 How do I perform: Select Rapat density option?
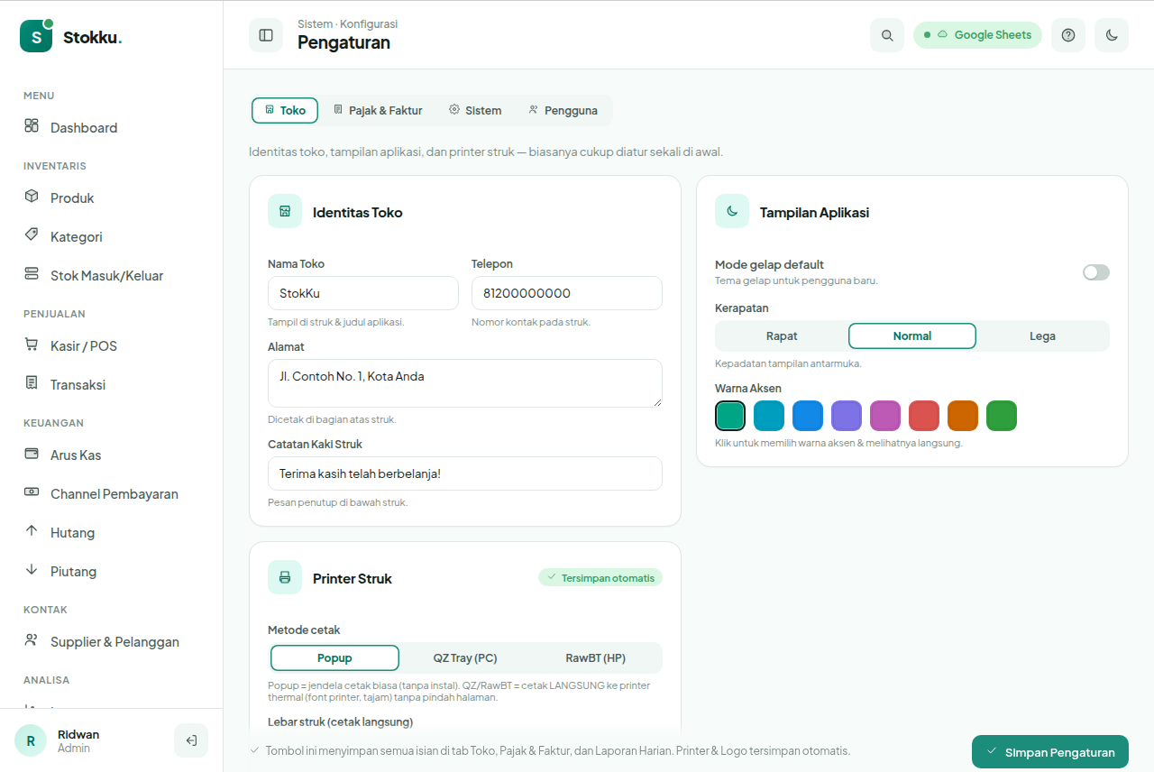click(x=782, y=335)
